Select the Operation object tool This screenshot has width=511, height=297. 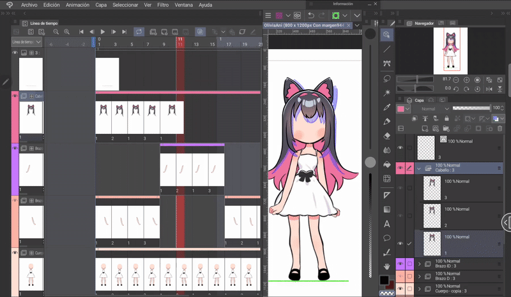coord(387,34)
